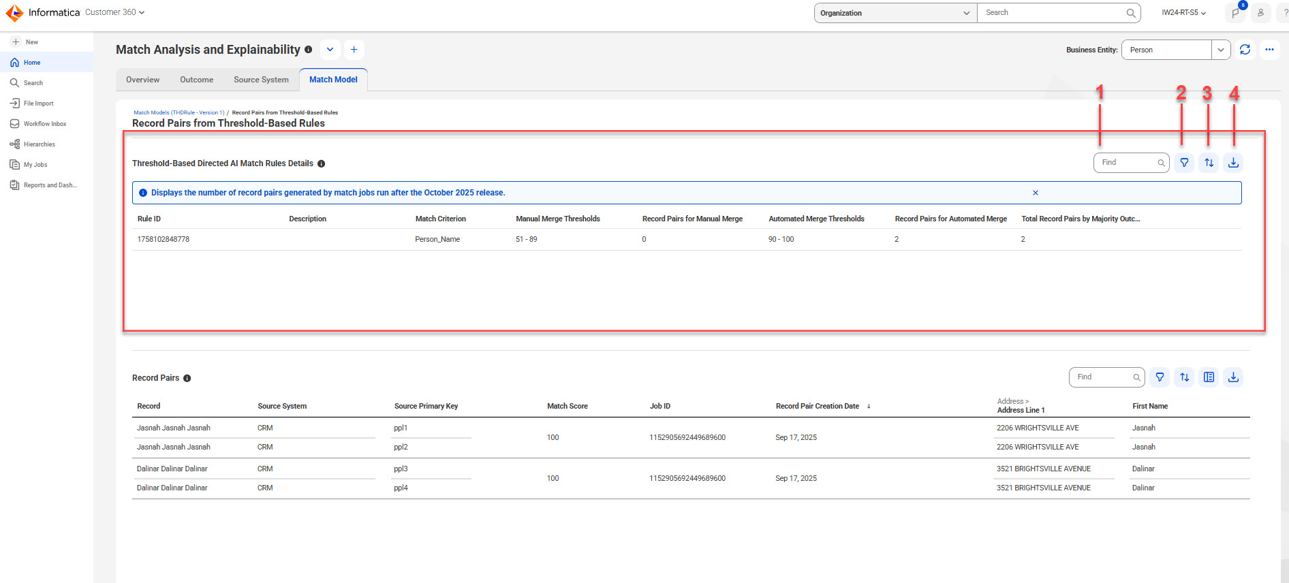Sort the Record Pairs table
The image size is (1289, 583).
point(1185,377)
